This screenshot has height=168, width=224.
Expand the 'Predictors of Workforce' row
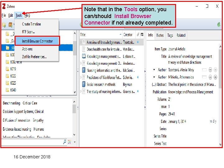(81, 77)
